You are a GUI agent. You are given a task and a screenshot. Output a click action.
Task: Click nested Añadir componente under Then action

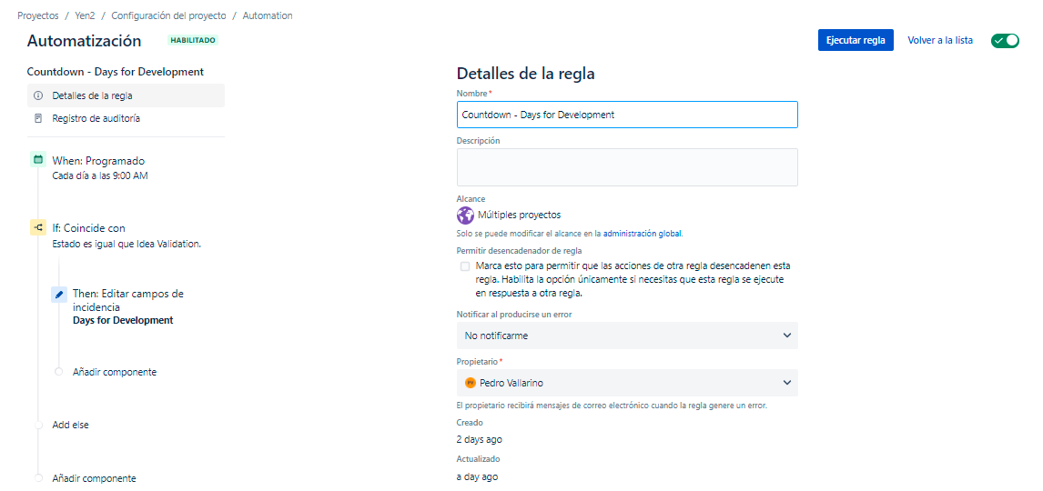115,372
